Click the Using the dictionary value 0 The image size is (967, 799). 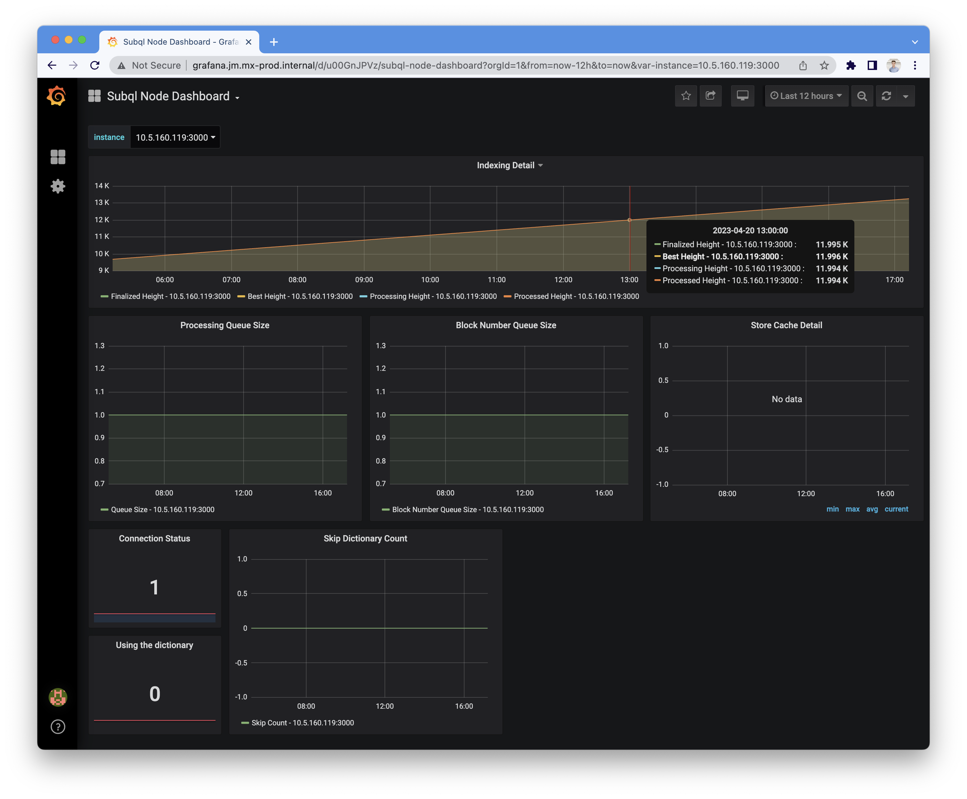(154, 694)
